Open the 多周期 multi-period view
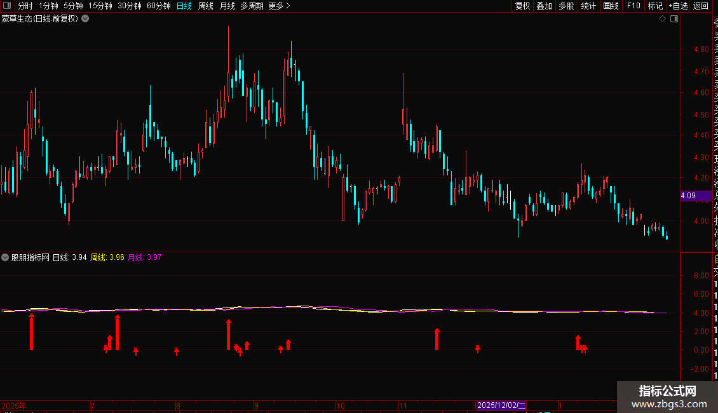This screenshot has height=413, width=718. 252,6
